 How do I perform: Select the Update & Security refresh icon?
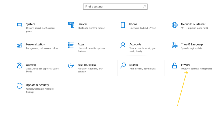19,86
